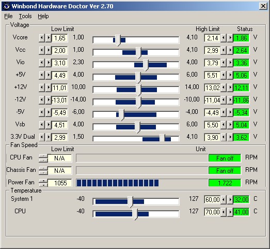Click the Winbond app icon in title bar

(x=7, y=6)
